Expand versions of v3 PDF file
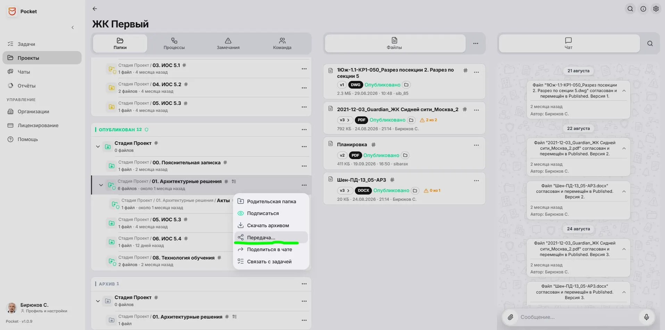This screenshot has width=665, height=330. pos(345,120)
